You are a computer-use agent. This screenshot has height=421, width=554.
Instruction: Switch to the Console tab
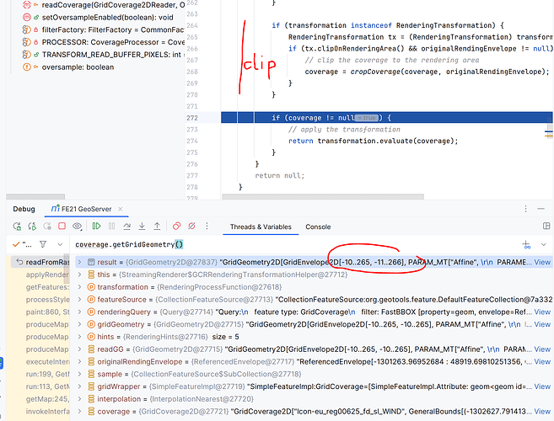(x=318, y=226)
